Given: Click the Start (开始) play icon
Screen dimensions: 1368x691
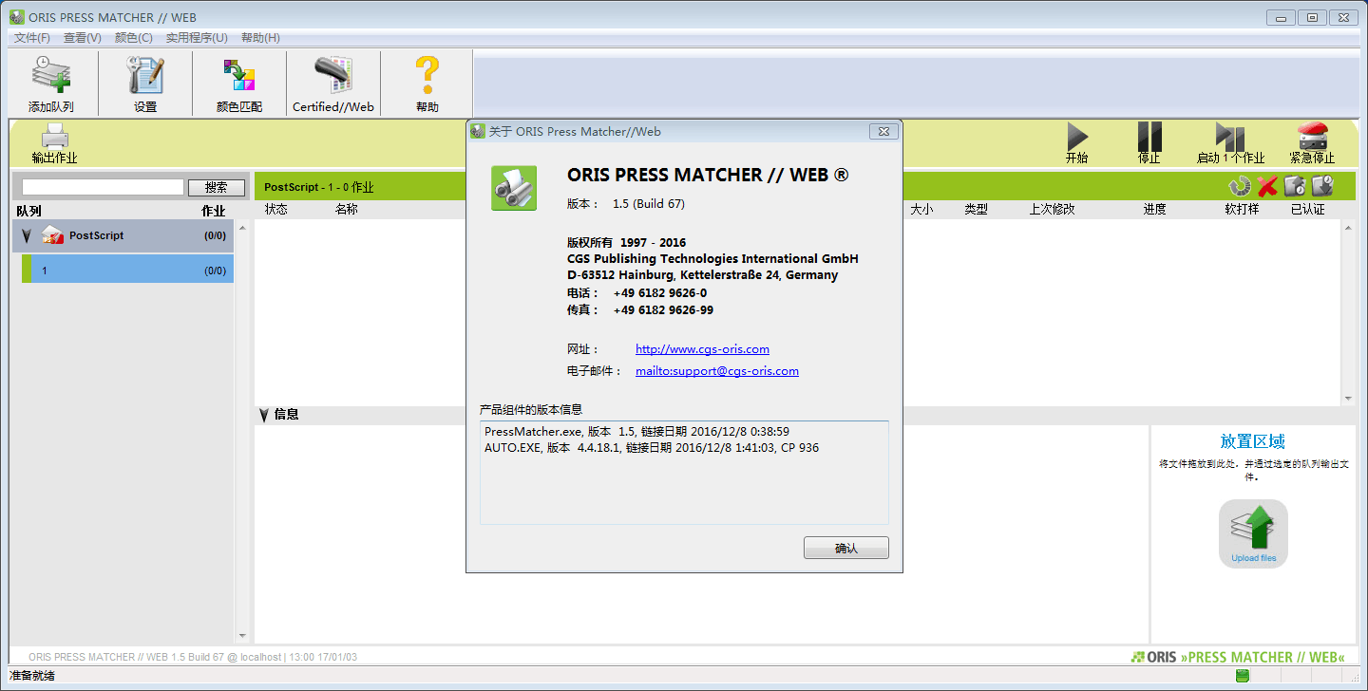Looking at the screenshot, I should 1077,136.
